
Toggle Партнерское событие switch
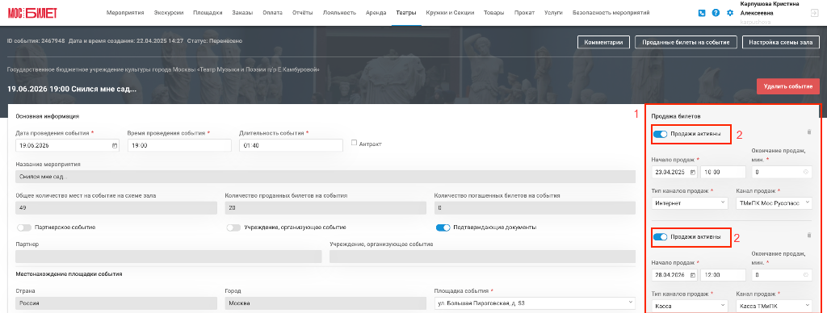[x=24, y=227]
